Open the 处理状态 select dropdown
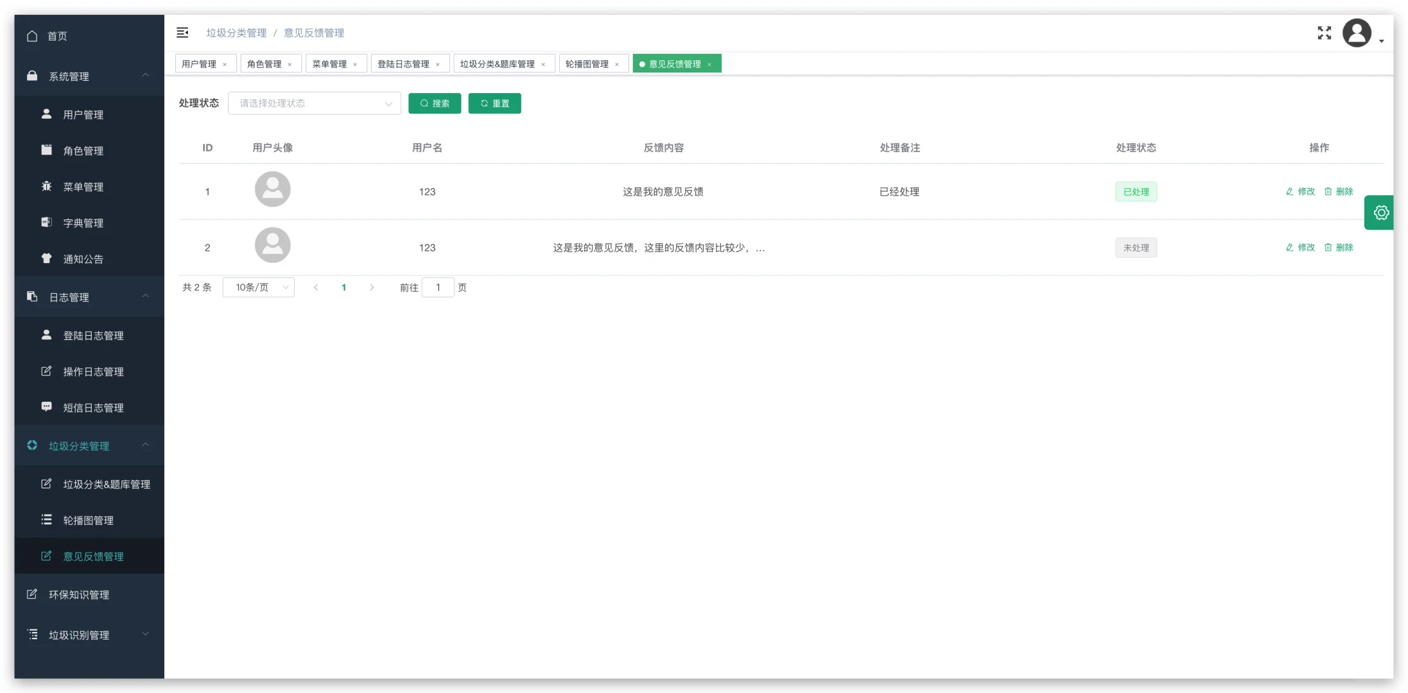 click(x=314, y=103)
